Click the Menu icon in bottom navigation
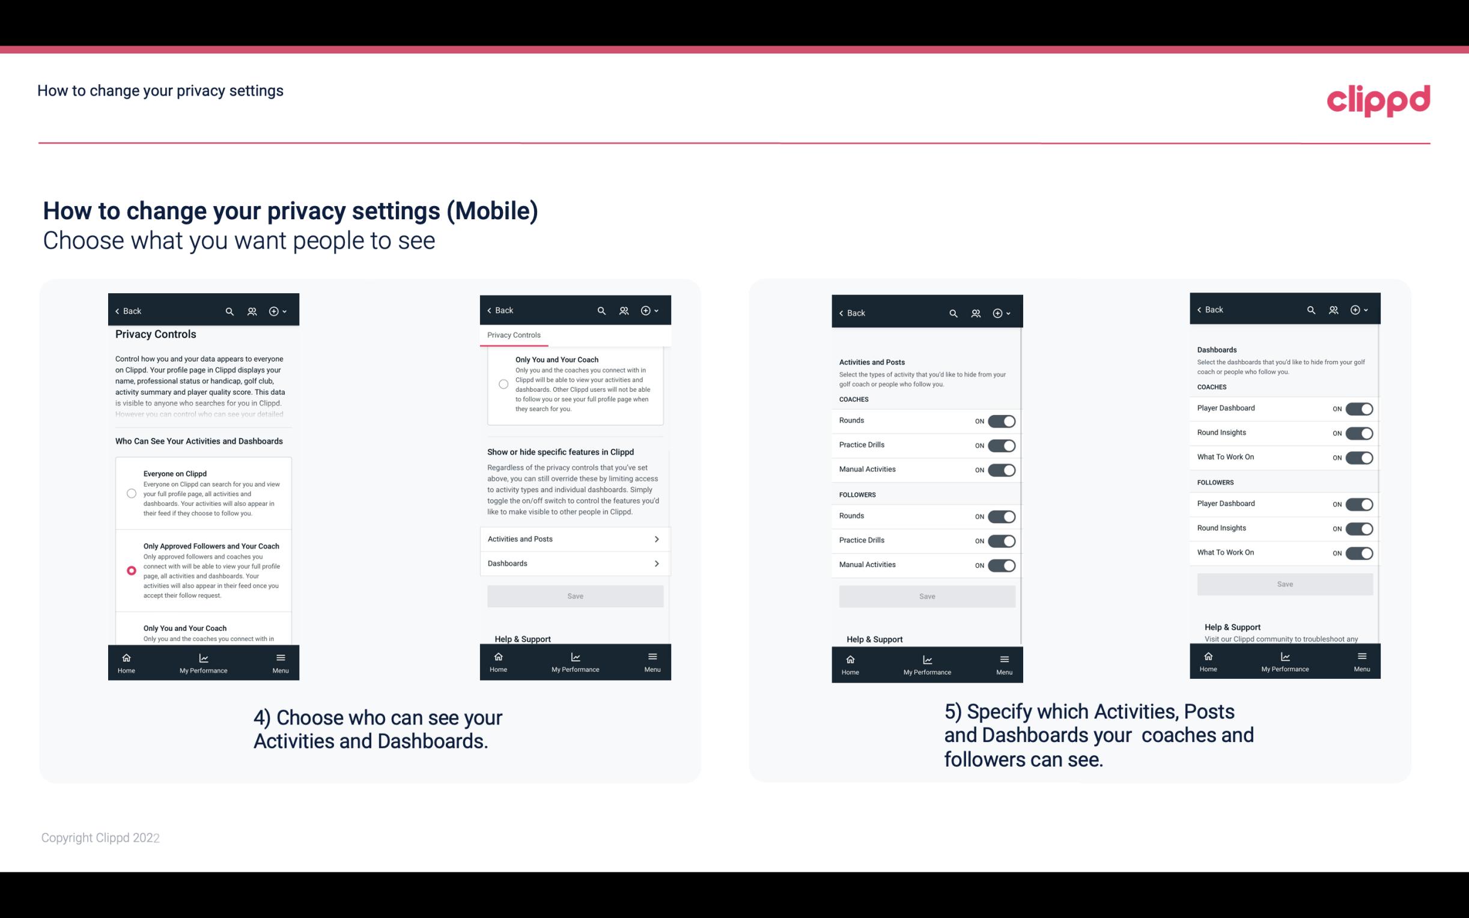 click(280, 657)
